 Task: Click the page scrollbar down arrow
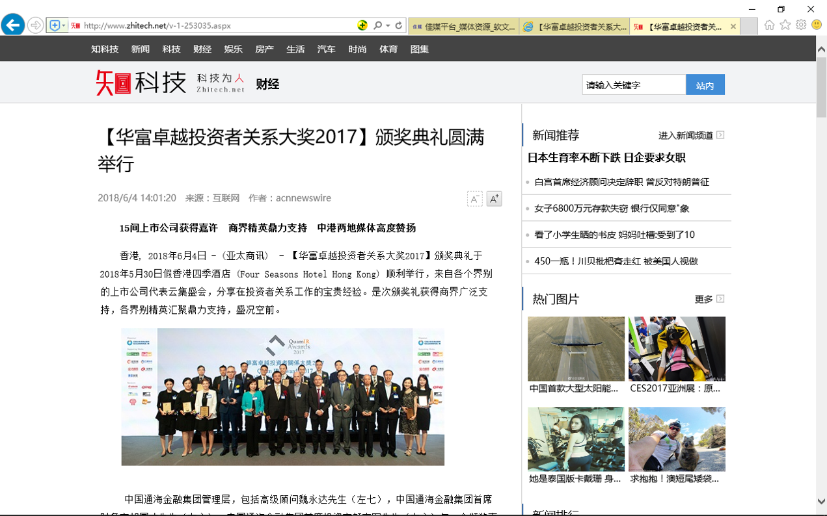point(821,501)
